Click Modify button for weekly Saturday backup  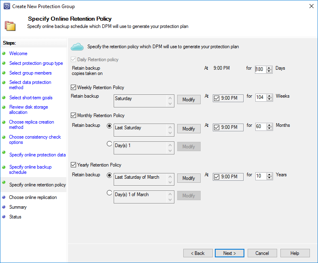[x=189, y=100]
